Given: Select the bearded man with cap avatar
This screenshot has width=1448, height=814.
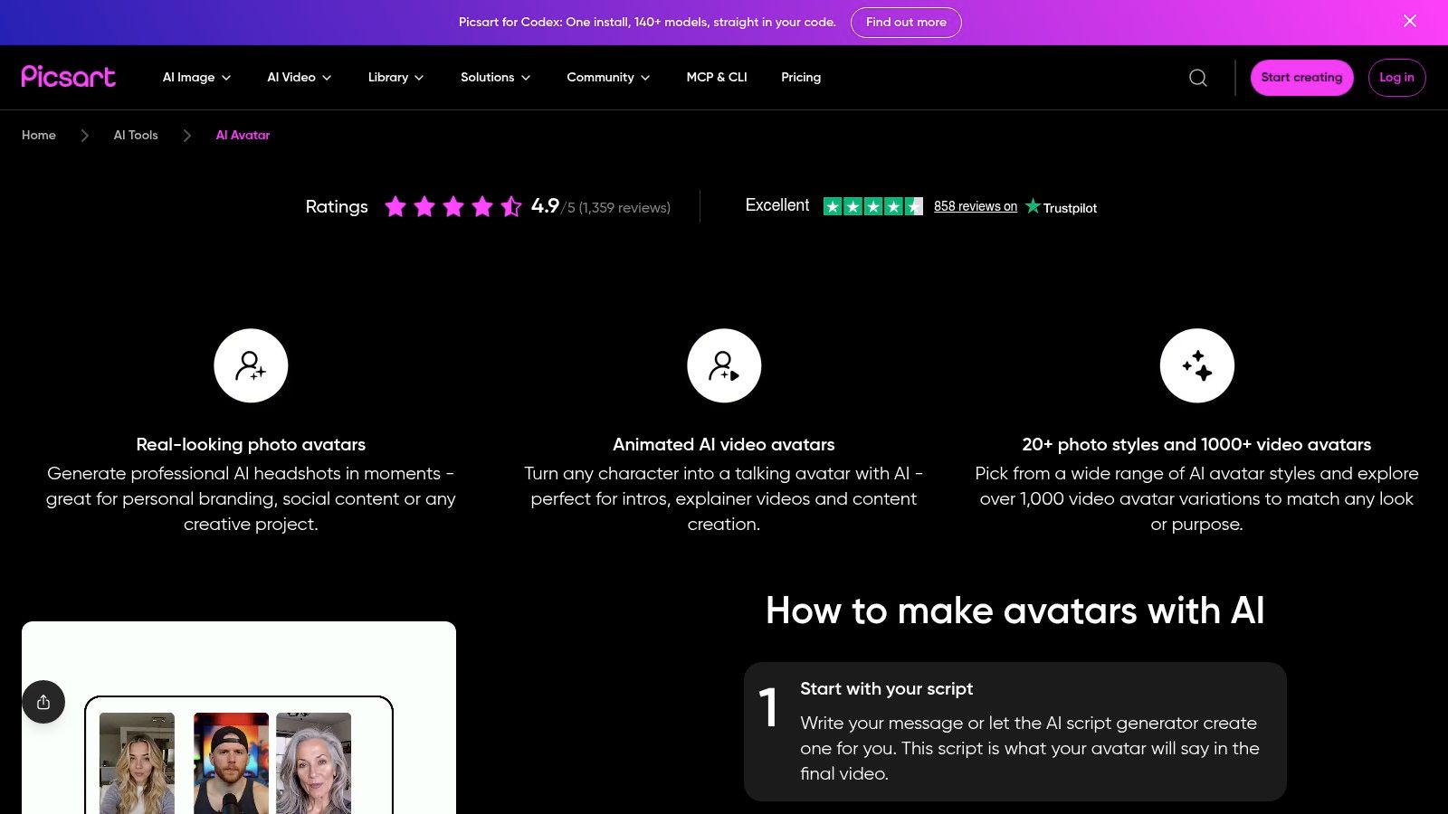Looking at the screenshot, I should pos(231,763).
